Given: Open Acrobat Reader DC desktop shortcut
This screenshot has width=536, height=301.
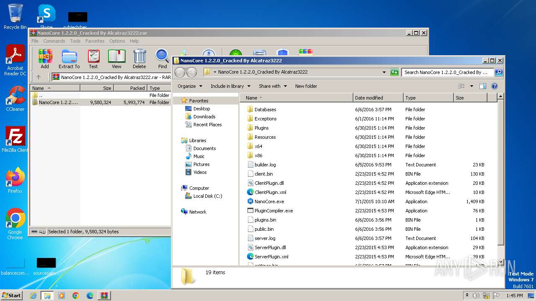Looking at the screenshot, I should [x=15, y=61].
